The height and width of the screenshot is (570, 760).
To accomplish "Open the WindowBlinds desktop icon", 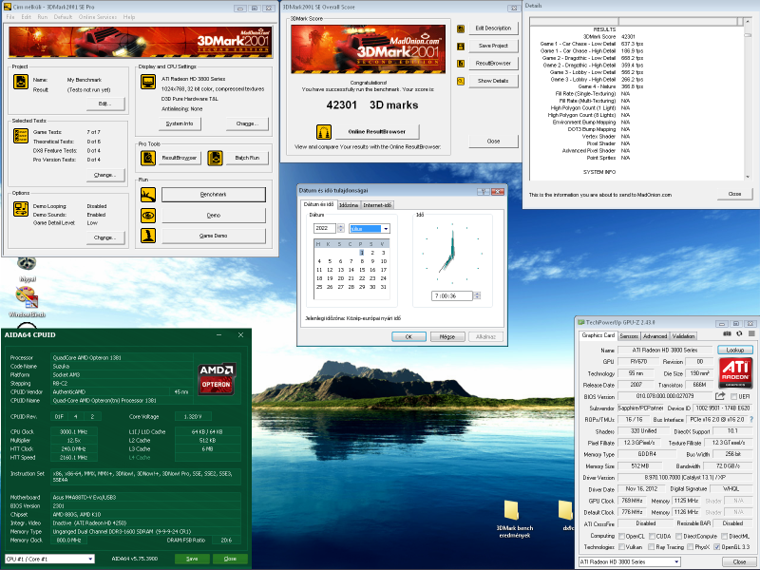I will pyautogui.click(x=27, y=297).
